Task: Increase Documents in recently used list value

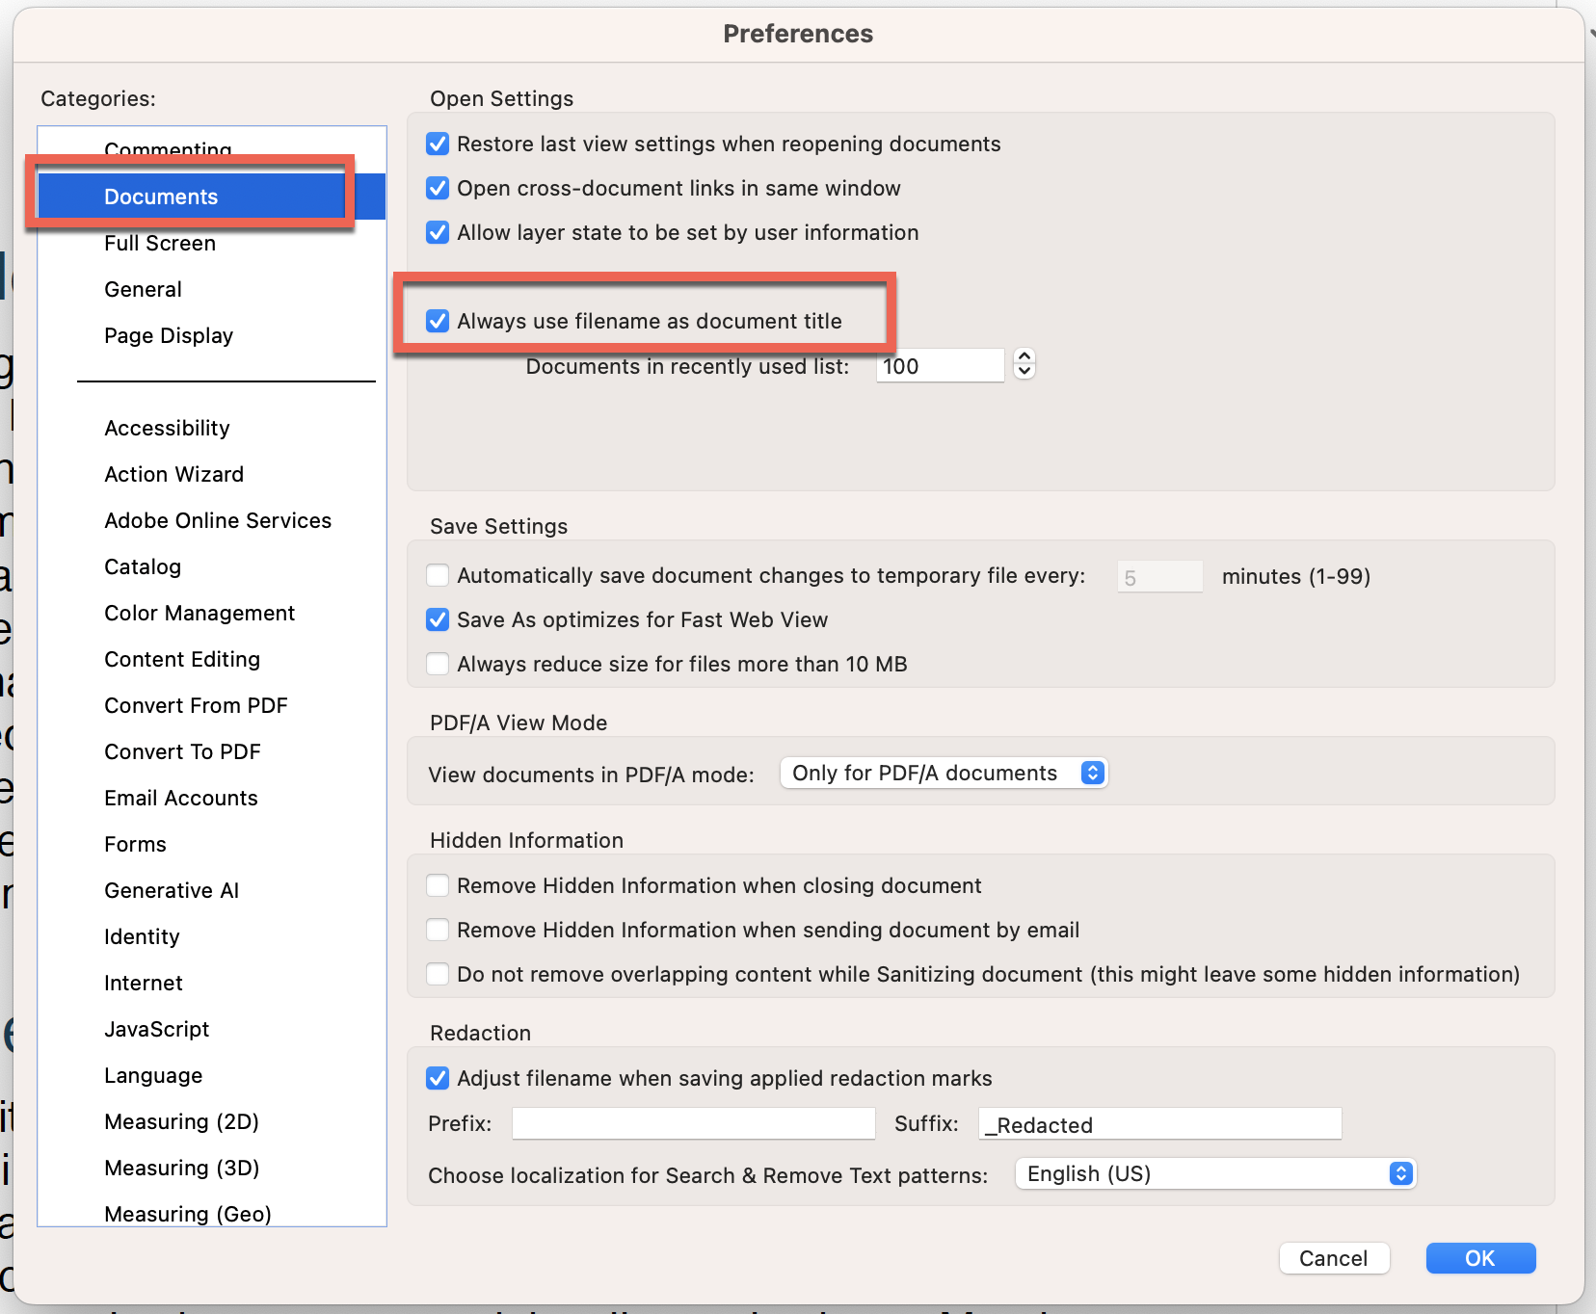Action: [x=1024, y=357]
